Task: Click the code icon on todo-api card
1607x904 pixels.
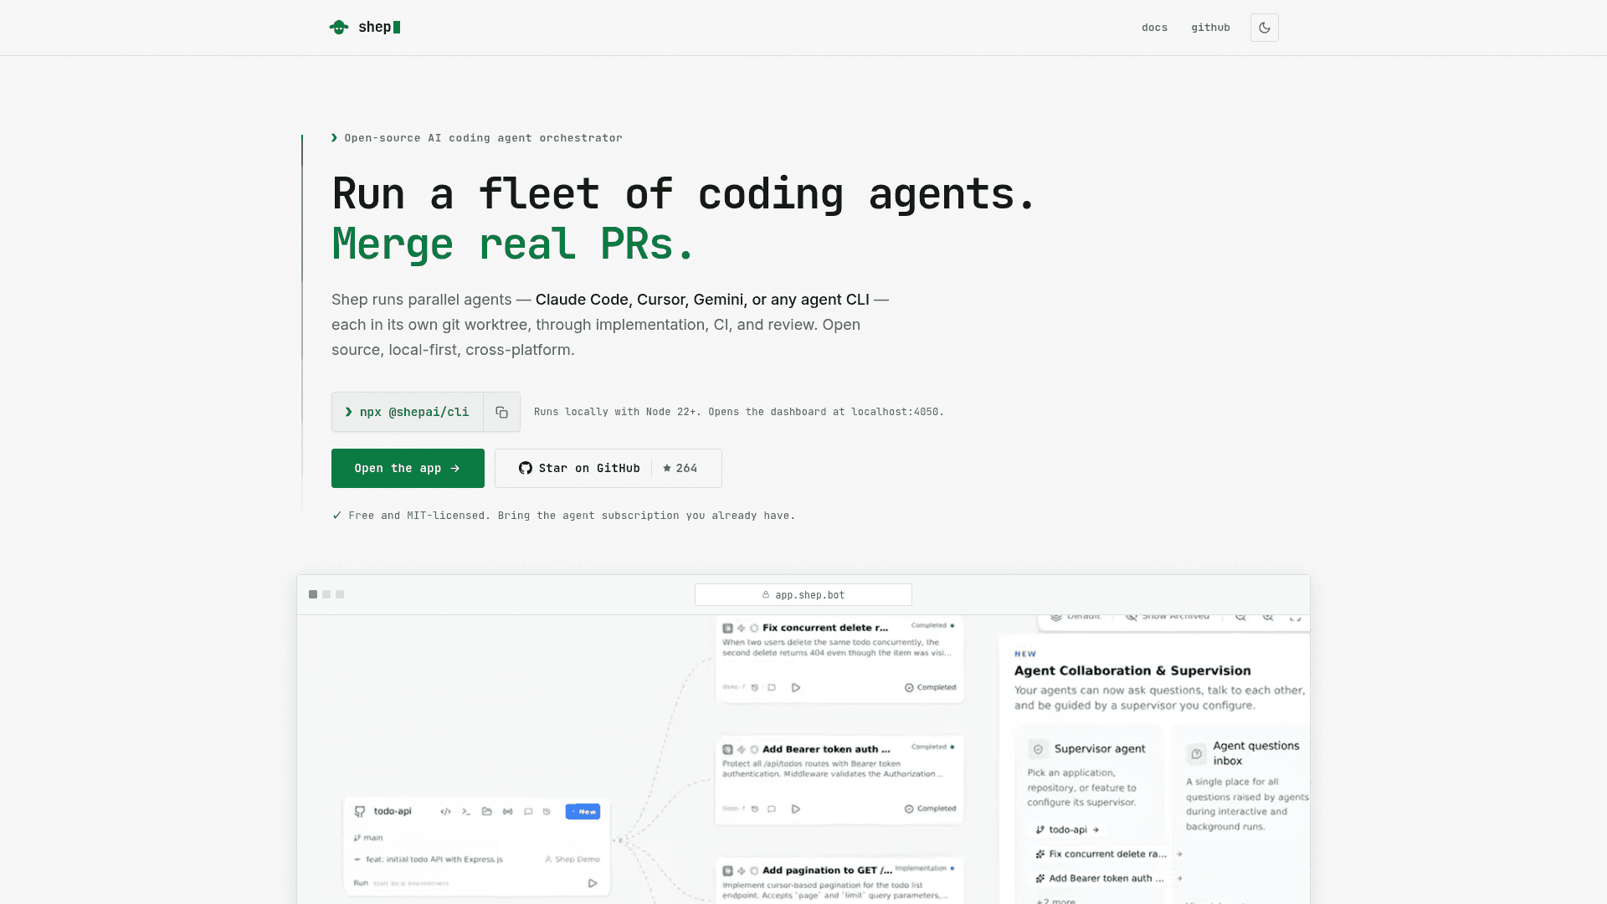Action: (445, 811)
